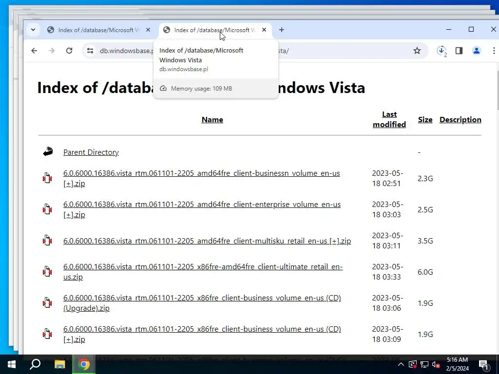Click Memory usage: 109 MB in tab hover card
The width and height of the screenshot is (499, 374).
pos(201,89)
